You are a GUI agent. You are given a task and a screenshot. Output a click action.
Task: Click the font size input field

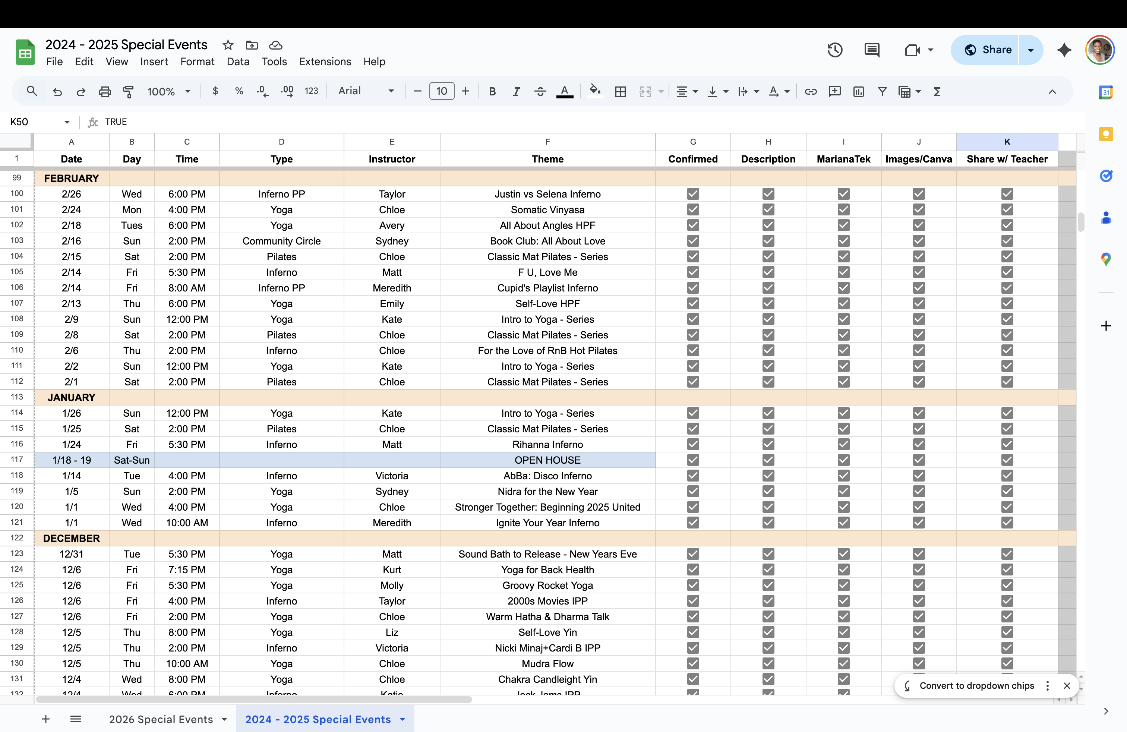441,91
